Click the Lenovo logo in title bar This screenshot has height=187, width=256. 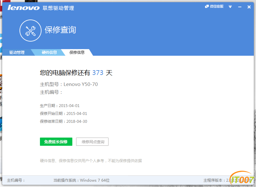pyautogui.click(x=24, y=8)
